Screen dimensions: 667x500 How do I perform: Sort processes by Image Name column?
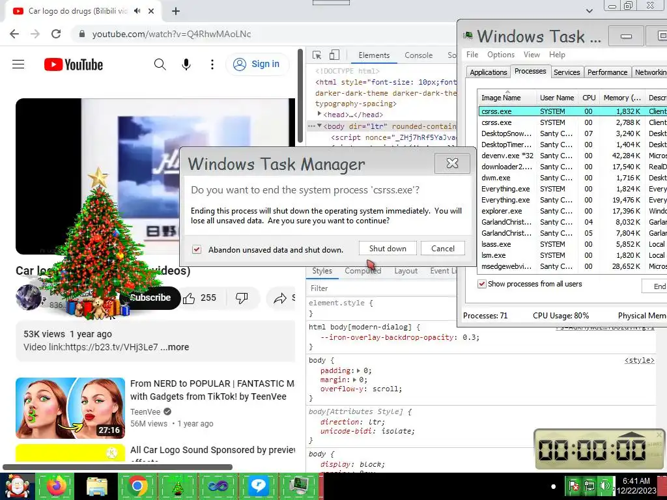(x=507, y=98)
